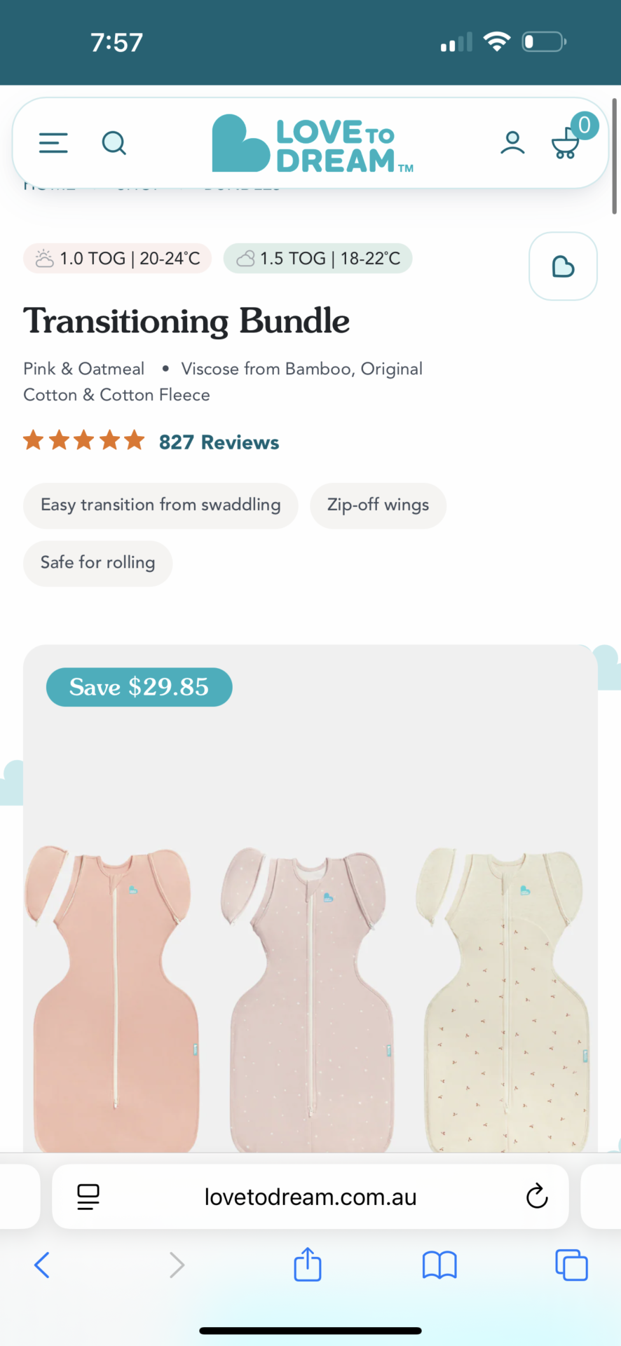Click the five-star rating display
Screen dimensions: 621x1346
(83, 440)
